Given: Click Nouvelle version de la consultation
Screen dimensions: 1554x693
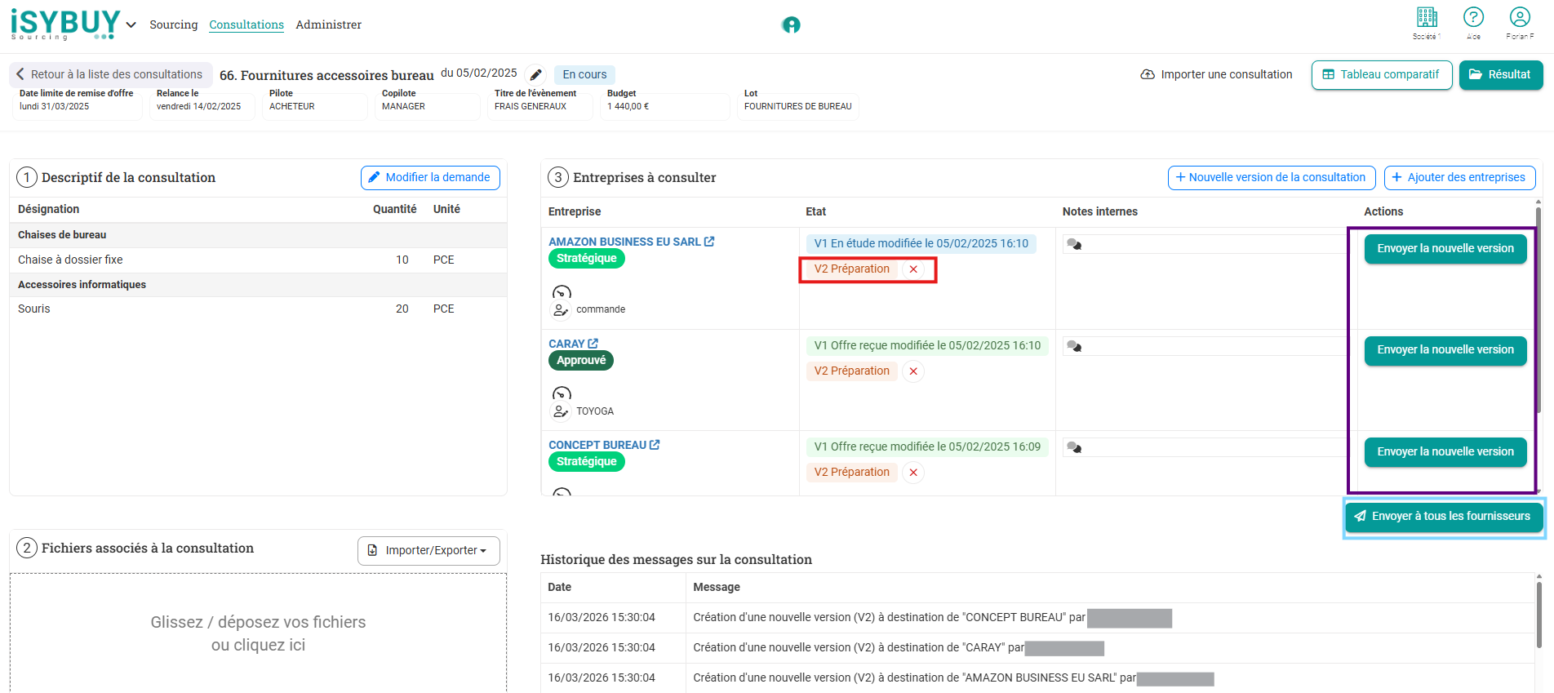Looking at the screenshot, I should click(x=1272, y=177).
